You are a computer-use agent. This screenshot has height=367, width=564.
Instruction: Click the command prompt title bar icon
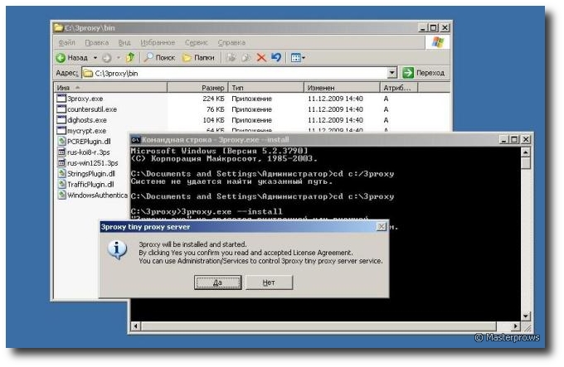pos(135,139)
